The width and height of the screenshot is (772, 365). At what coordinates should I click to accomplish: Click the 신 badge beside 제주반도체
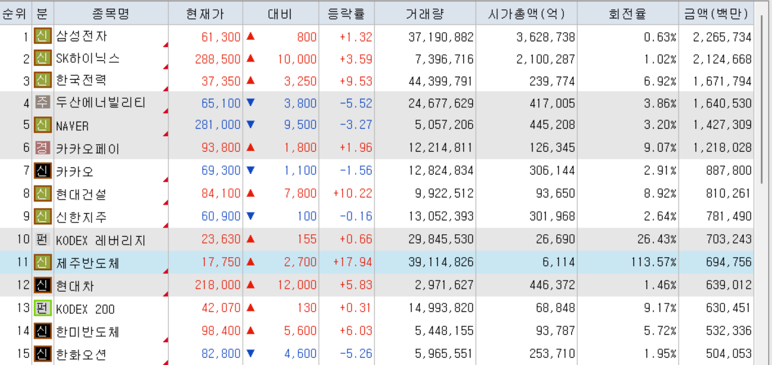coord(43,262)
